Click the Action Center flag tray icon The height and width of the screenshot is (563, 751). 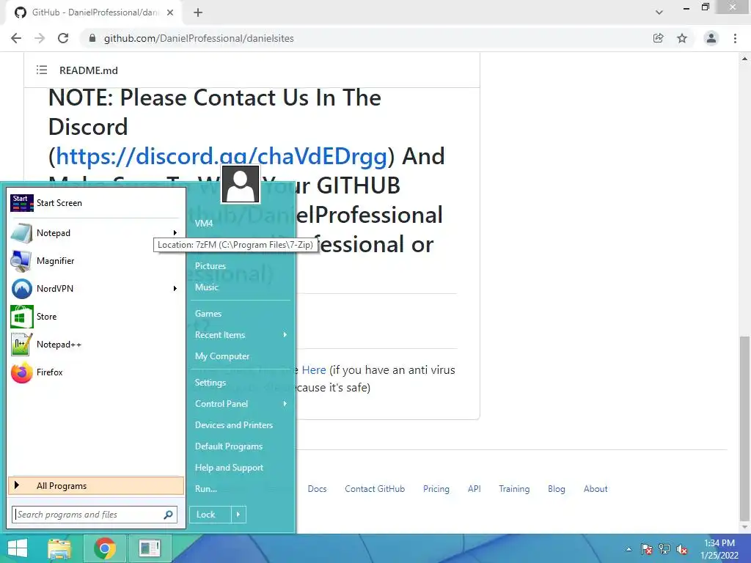(647, 549)
